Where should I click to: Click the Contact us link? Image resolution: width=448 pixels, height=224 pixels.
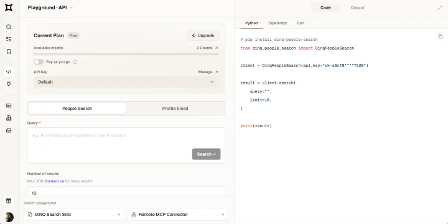pos(54,181)
